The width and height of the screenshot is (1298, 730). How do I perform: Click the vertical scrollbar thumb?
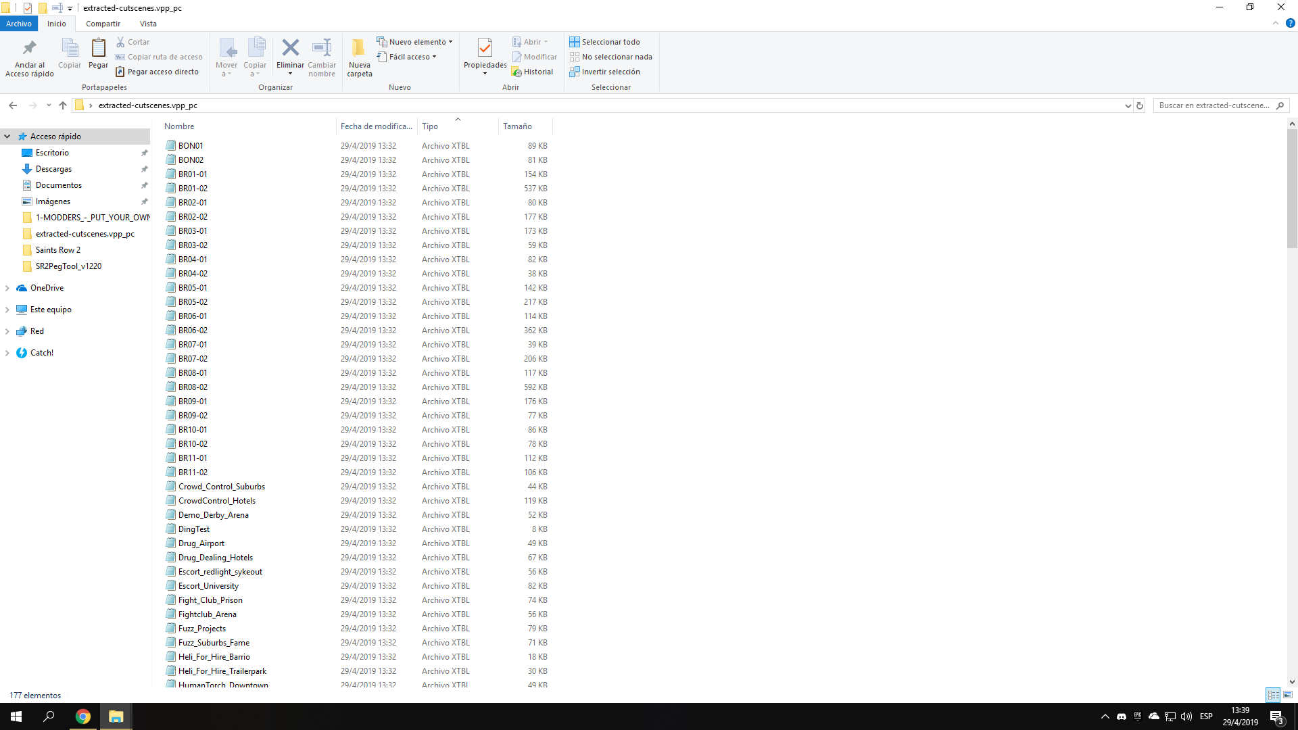[x=1292, y=189]
